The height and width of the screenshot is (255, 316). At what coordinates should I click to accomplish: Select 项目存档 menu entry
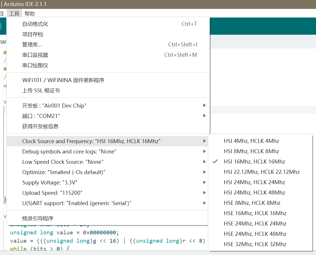coord(108,34)
